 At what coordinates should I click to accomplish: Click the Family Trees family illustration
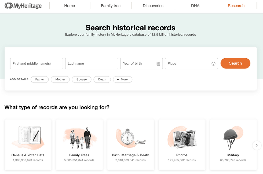tap(80, 138)
